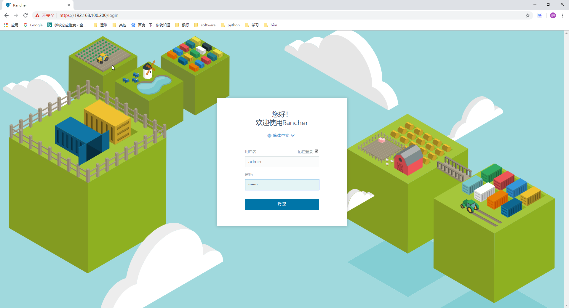Image resolution: width=569 pixels, height=308 pixels.
Task: Open the 银行 bookmark folder
Action: (182, 25)
